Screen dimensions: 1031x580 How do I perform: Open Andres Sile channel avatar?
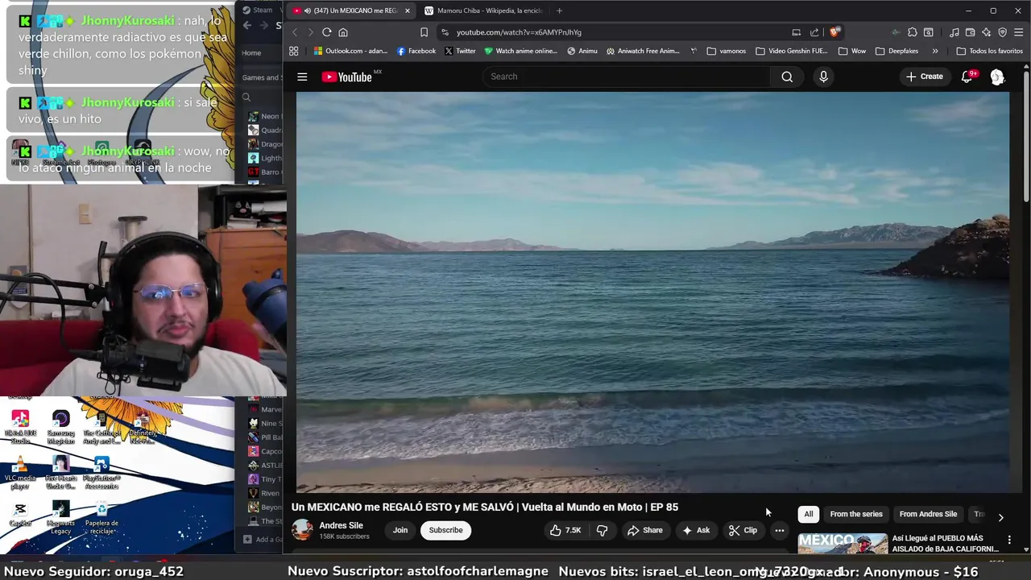coord(302,530)
